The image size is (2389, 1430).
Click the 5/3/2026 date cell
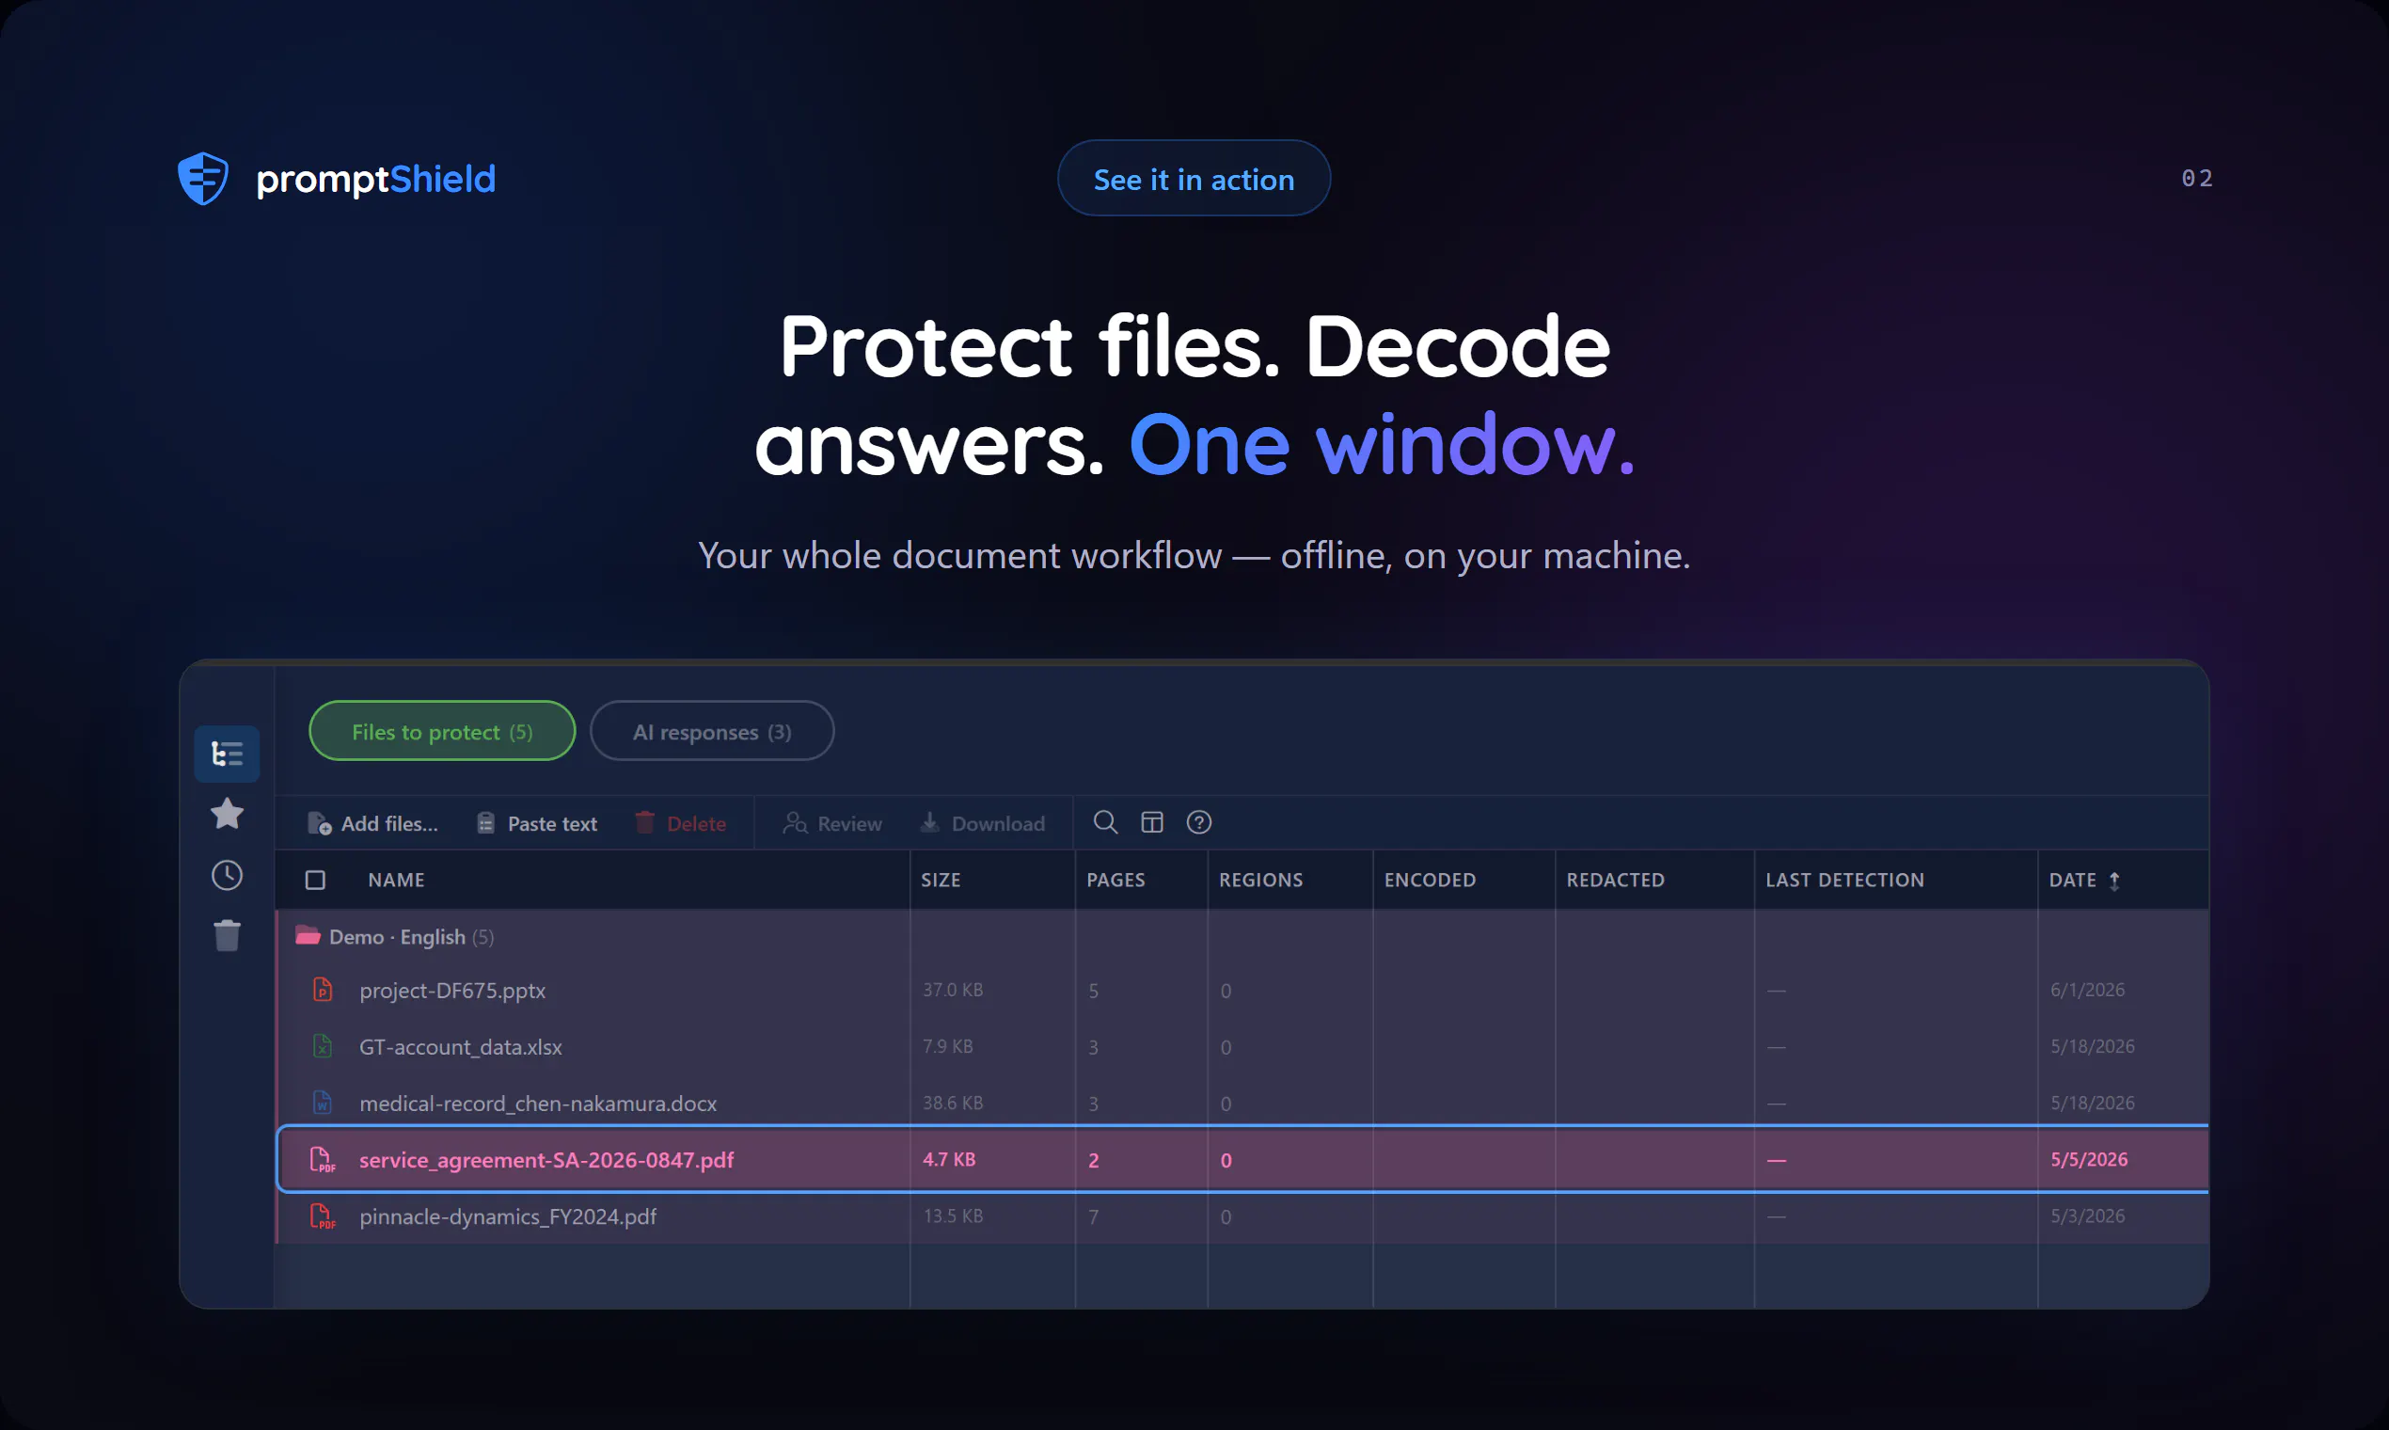pyautogui.click(x=2087, y=1216)
